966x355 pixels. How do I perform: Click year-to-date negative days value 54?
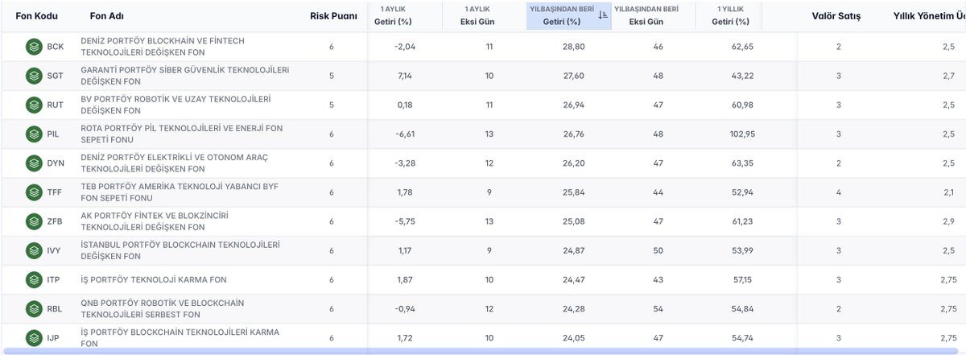click(x=658, y=308)
